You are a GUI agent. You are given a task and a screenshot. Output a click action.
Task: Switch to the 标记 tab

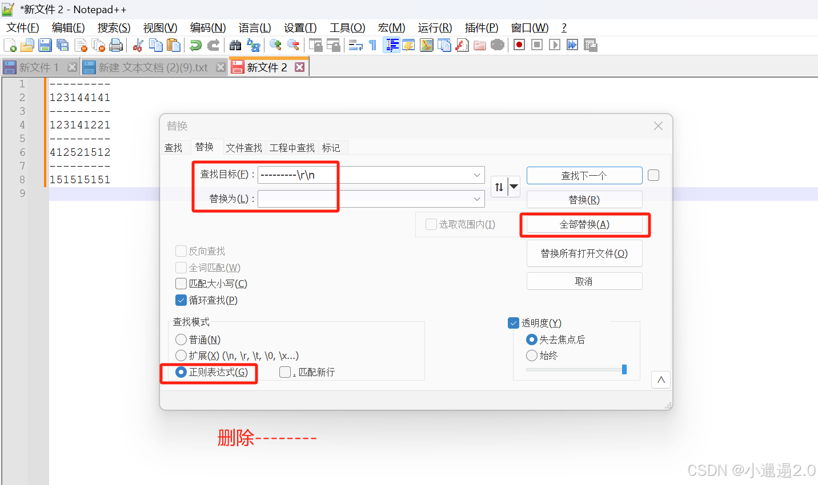point(331,148)
